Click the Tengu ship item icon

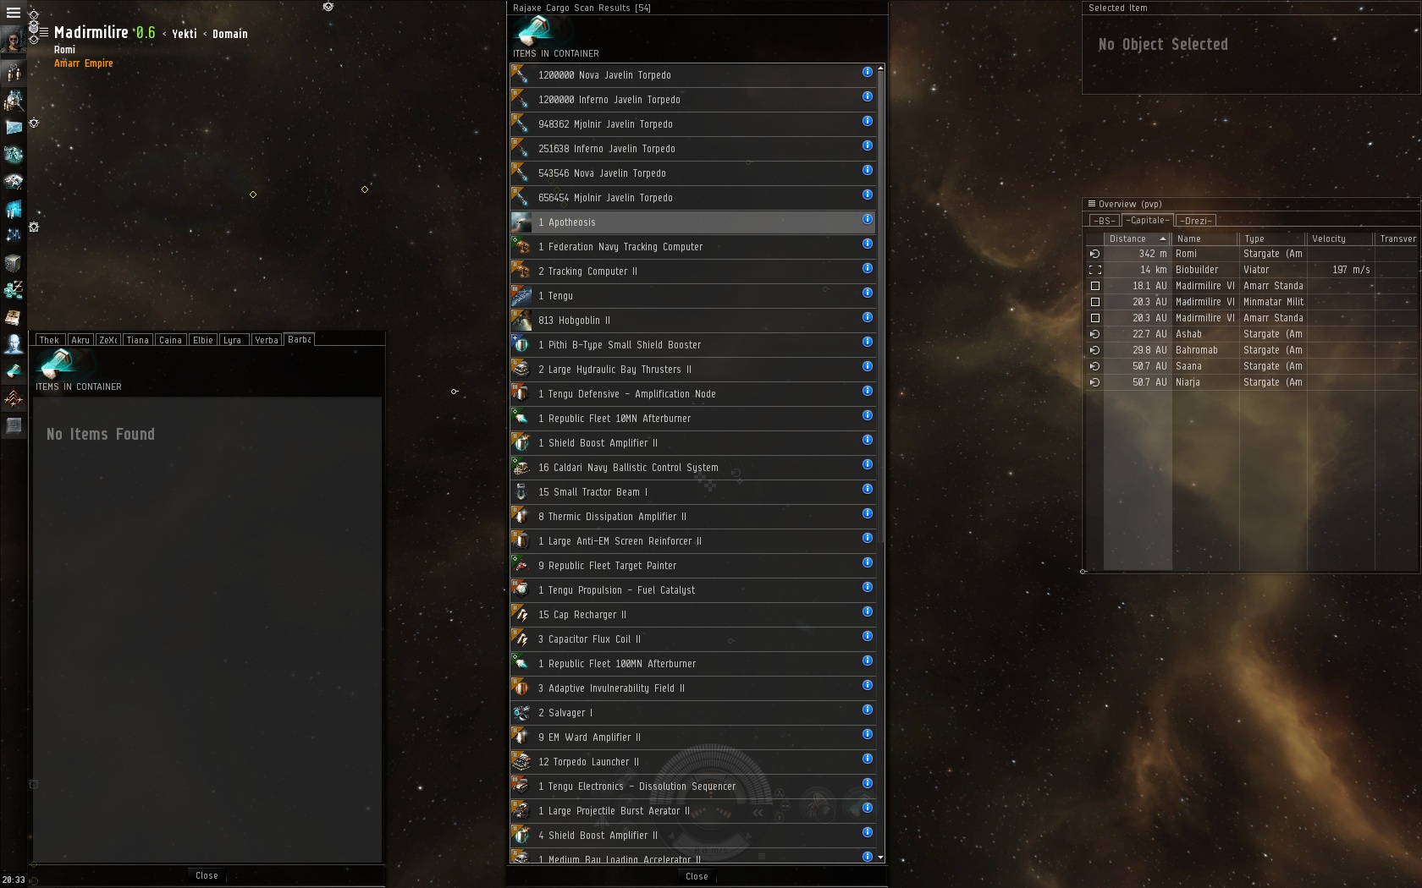coord(521,296)
